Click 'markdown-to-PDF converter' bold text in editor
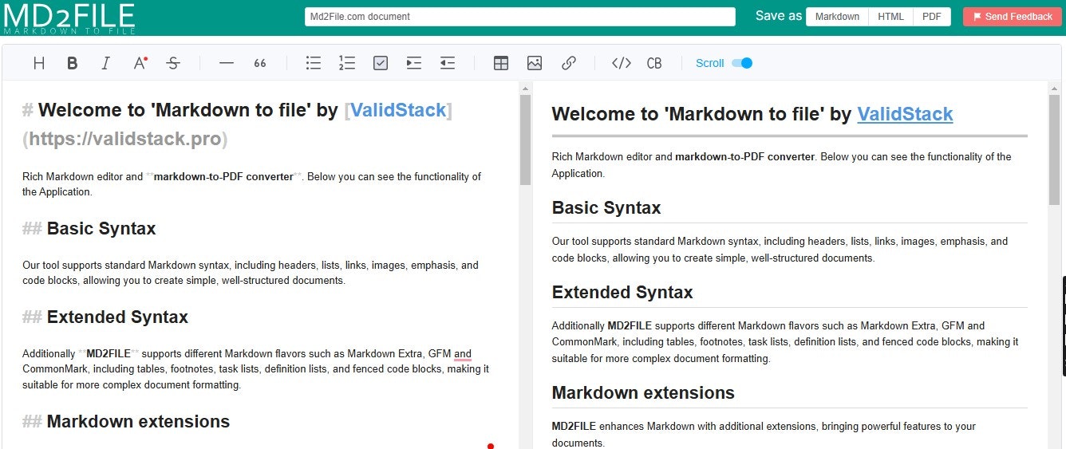Viewport: 1066px width, 449px height. (x=223, y=176)
